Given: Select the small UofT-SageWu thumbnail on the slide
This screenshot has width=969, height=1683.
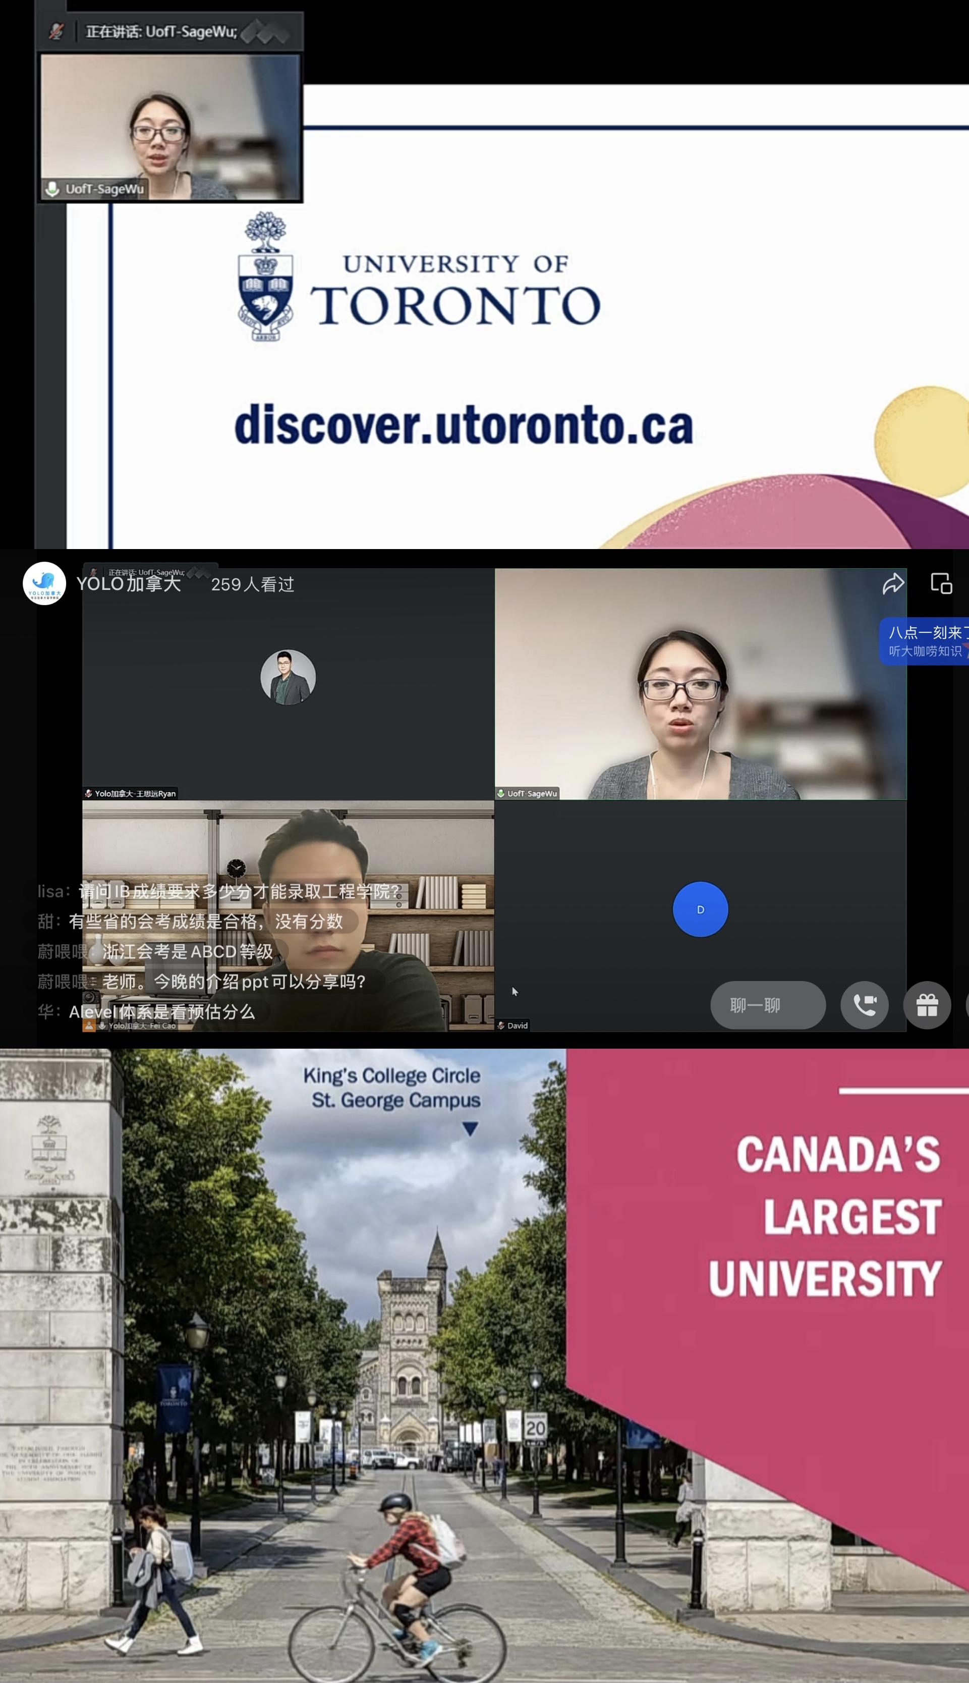Looking at the screenshot, I should 169,127.
